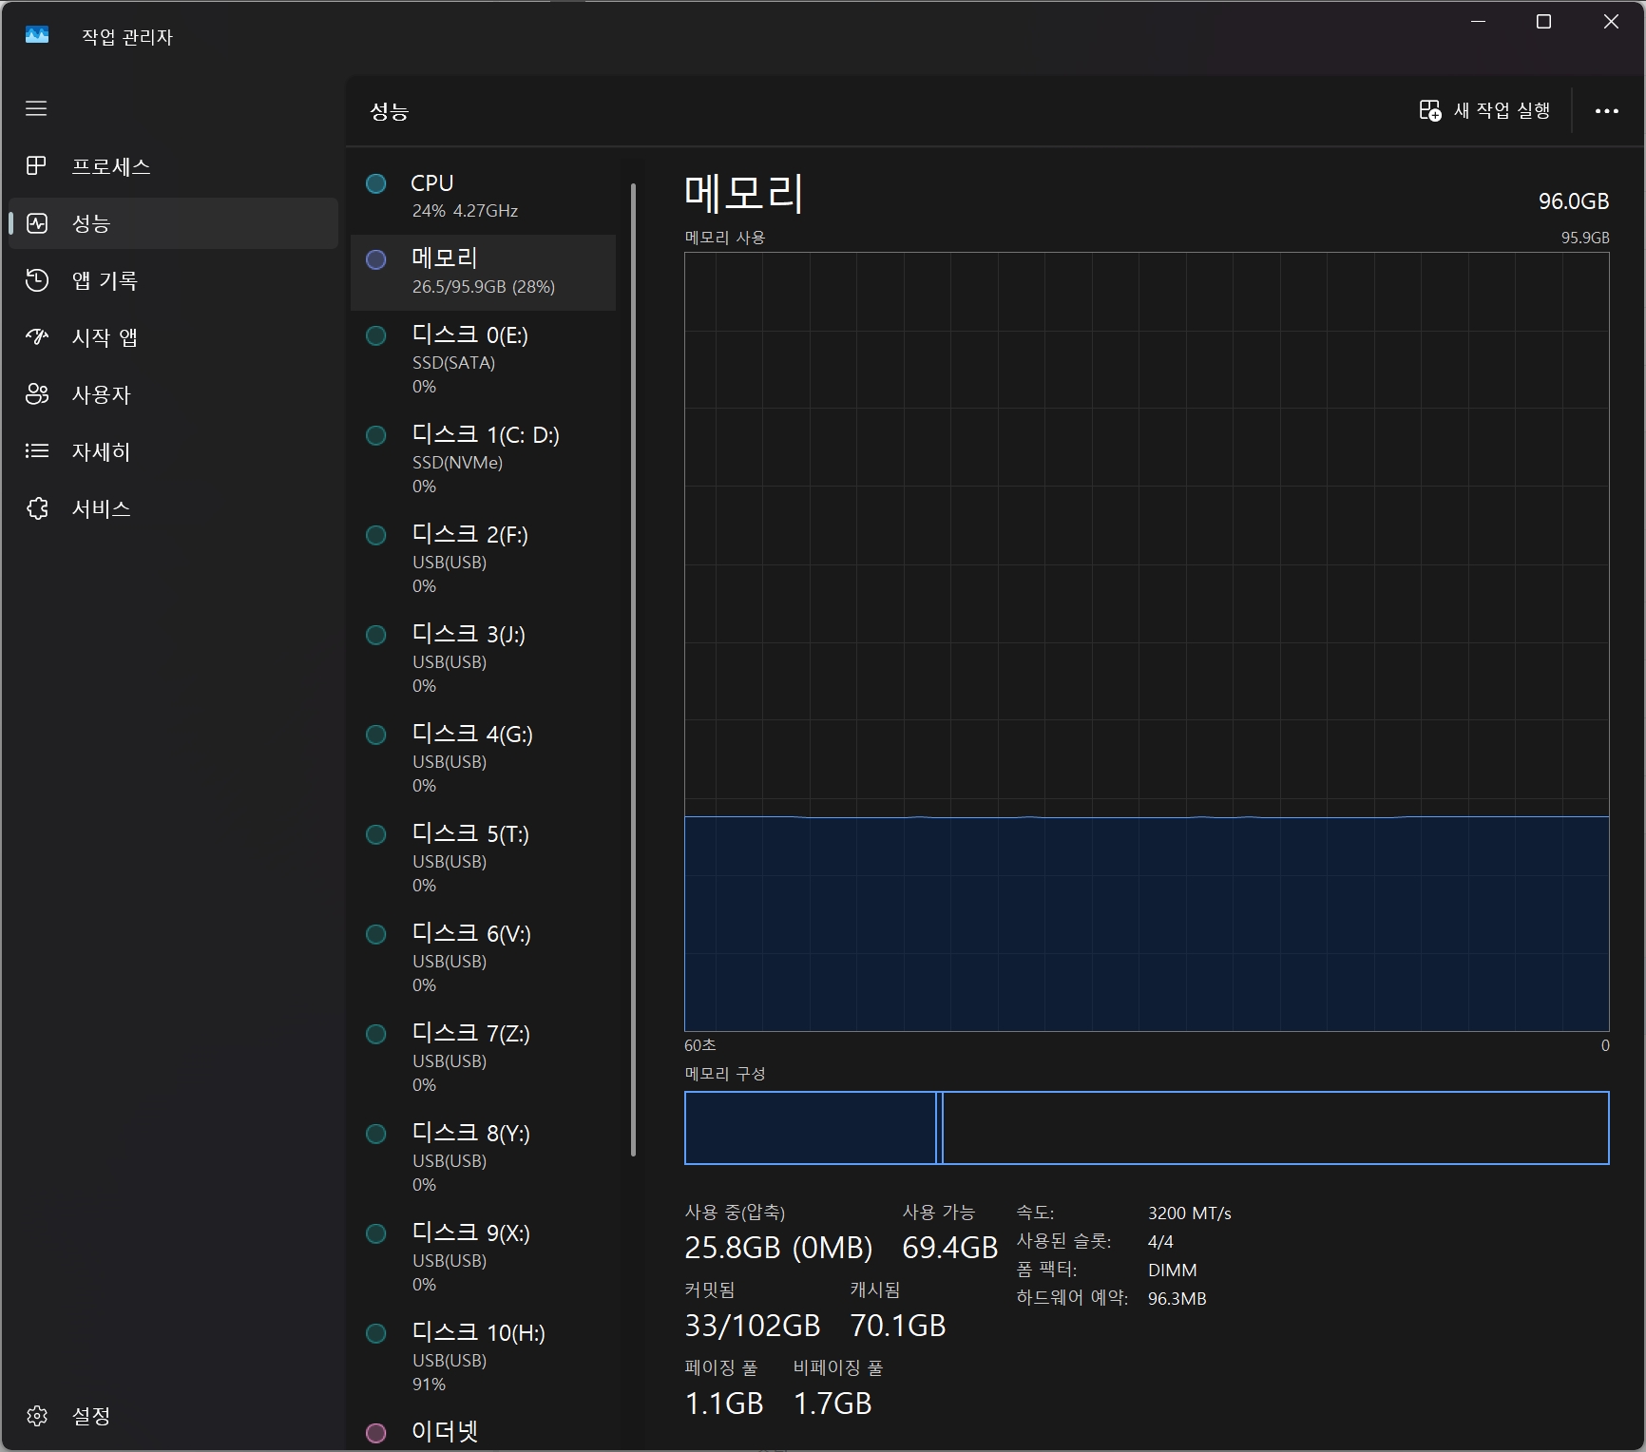This screenshot has height=1452, width=1646.
Task: Click the Processes (프로세스) grid icon
Action: click(36, 166)
